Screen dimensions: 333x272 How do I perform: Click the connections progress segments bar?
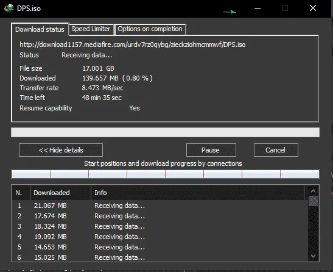click(165, 174)
